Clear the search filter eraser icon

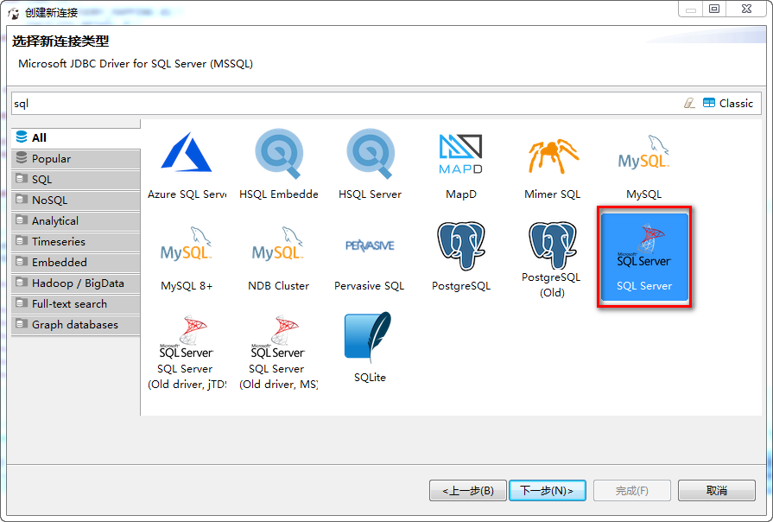(x=689, y=103)
